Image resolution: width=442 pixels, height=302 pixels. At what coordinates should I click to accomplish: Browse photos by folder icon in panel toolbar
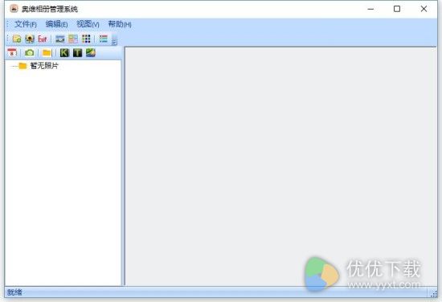point(47,53)
